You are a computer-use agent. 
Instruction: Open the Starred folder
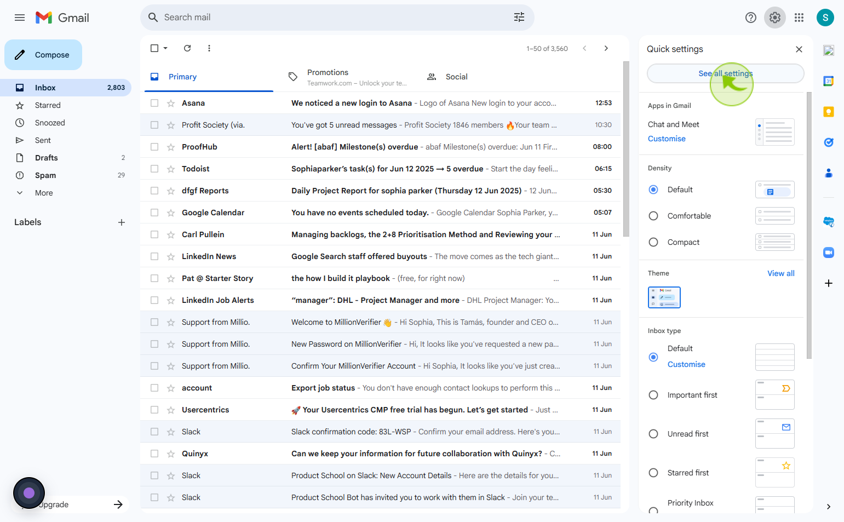(66, 105)
